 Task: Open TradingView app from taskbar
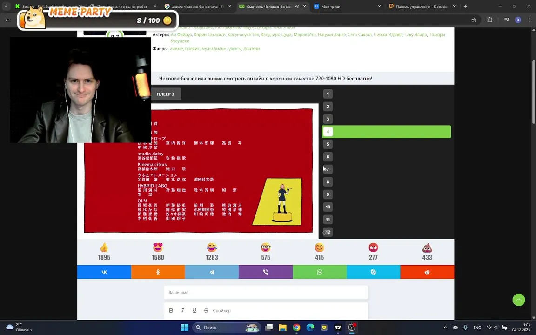[x=338, y=328]
